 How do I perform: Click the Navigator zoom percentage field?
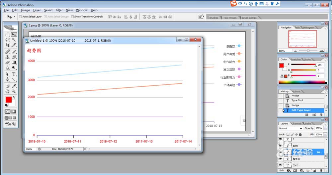[x=282, y=51]
